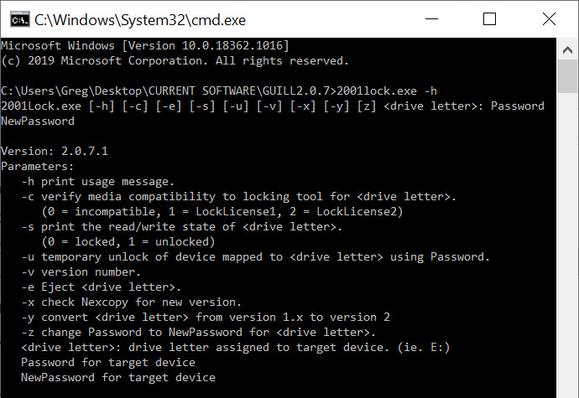This screenshot has height=398, width=579.
Task: Click the '-u temporary unlock' parameter line
Action: tap(255, 256)
